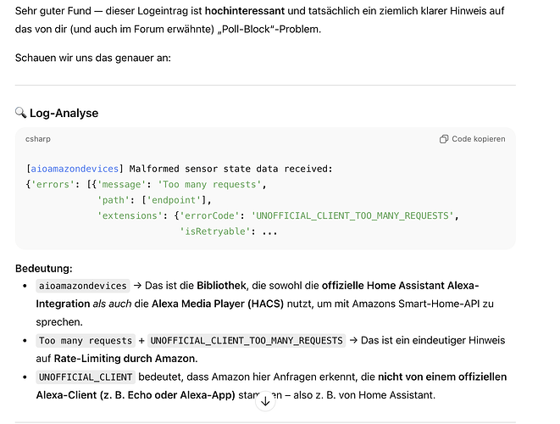Click the Bedeutung: bold heading
The height and width of the screenshot is (424, 560).
[44, 269]
